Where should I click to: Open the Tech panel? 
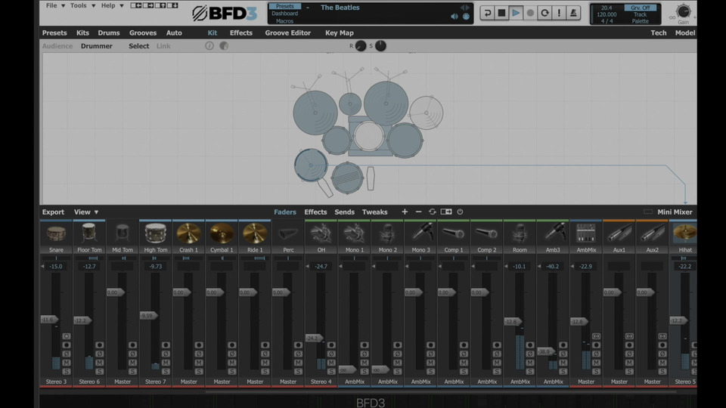point(659,32)
